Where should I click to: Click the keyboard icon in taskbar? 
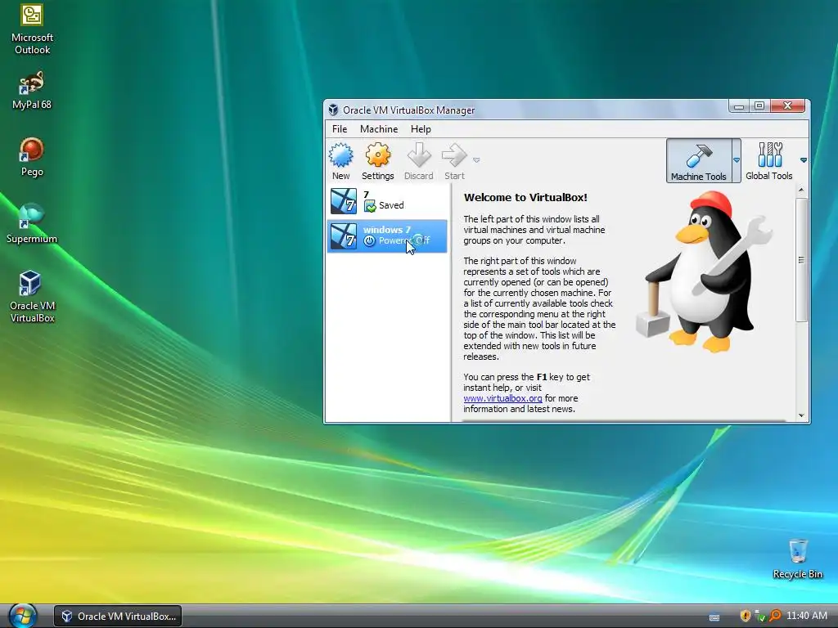714,617
